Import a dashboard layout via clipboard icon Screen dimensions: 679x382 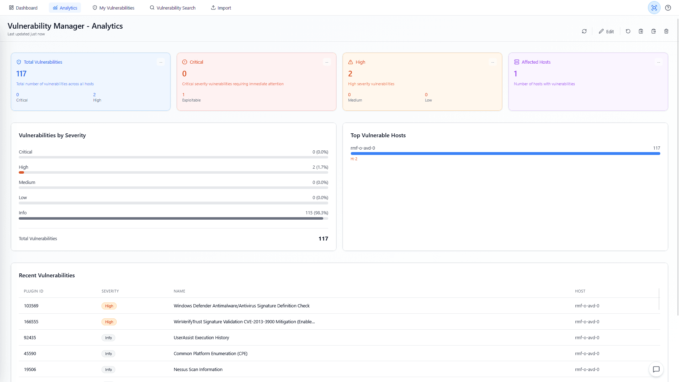pyautogui.click(x=641, y=31)
